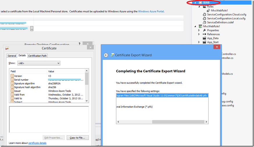
Task: Switch to the Certification Path tab
Action: 37,56
